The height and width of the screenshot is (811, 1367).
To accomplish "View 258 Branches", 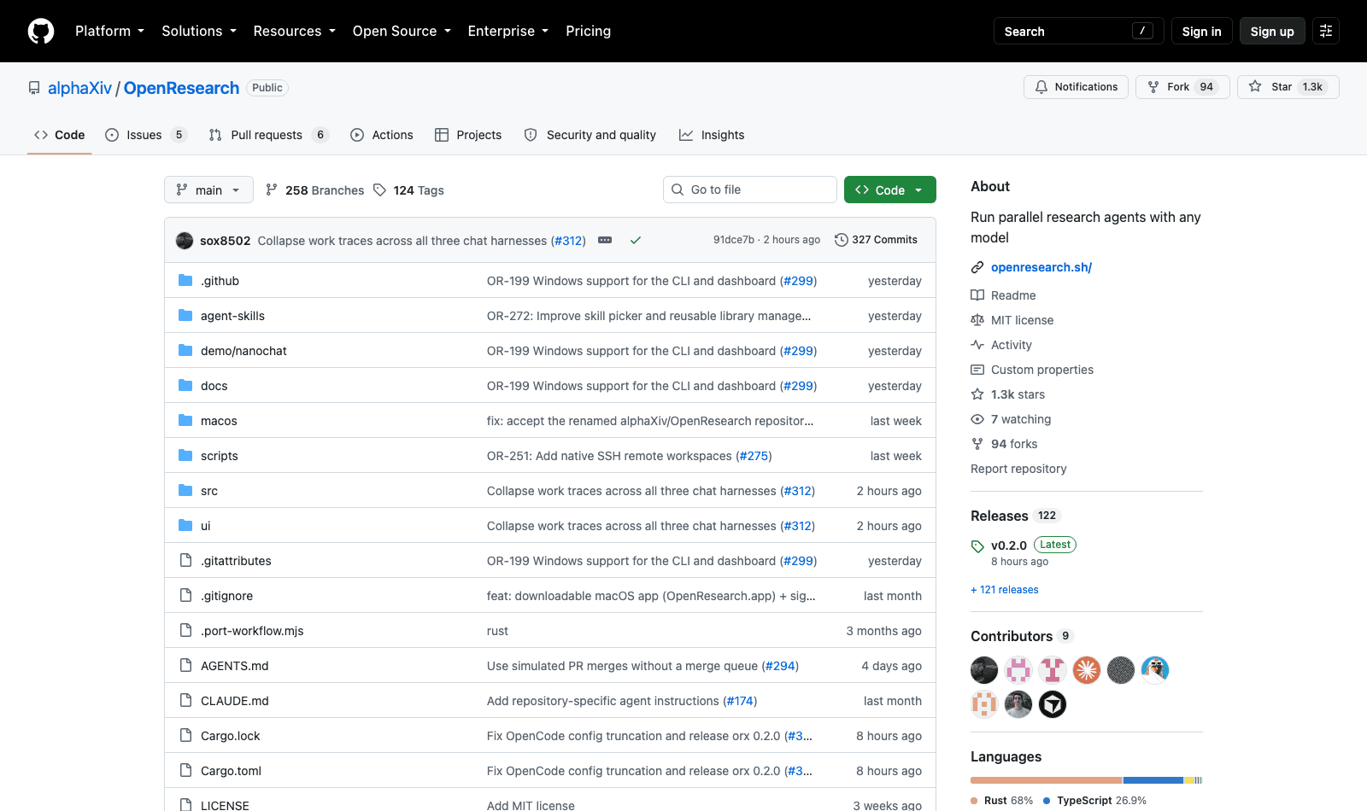I will [314, 190].
